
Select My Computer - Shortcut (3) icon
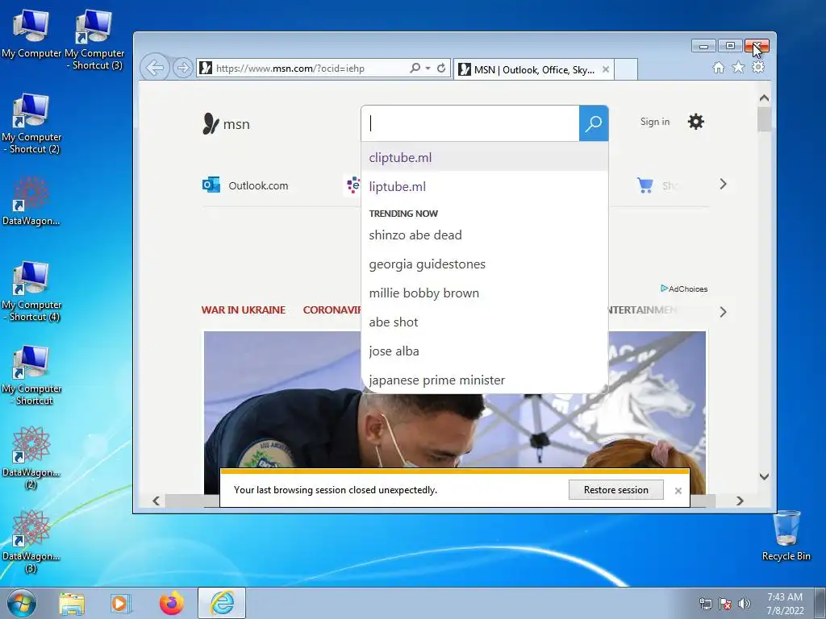[x=94, y=39]
